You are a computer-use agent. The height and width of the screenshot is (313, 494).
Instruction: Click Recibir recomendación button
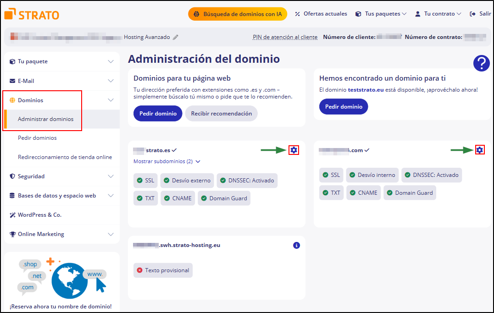pyautogui.click(x=221, y=113)
